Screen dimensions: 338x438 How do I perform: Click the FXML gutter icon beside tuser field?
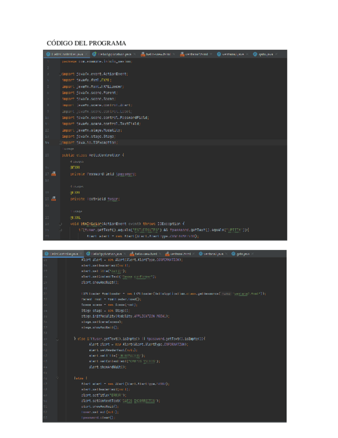pyautogui.click(x=53, y=198)
